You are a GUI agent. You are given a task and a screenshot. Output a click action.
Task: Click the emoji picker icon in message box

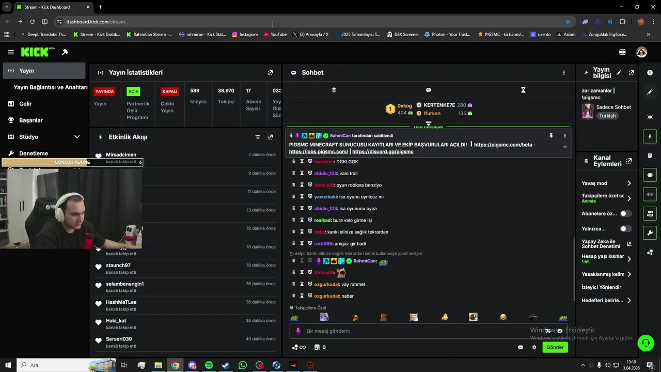click(559, 331)
